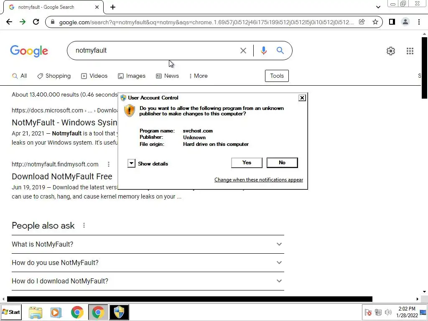Open options for the findmysoft.com result
Viewport: 428px width, 321px height.
tap(109, 164)
